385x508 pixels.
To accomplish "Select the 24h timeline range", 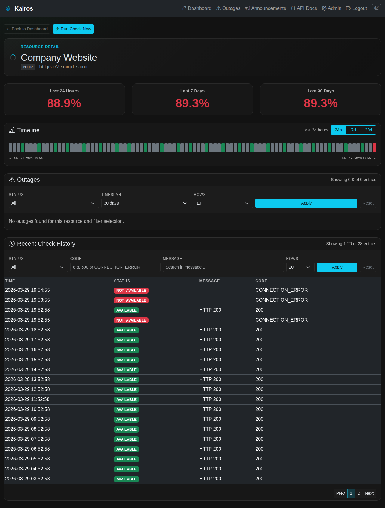I will tap(338, 130).
